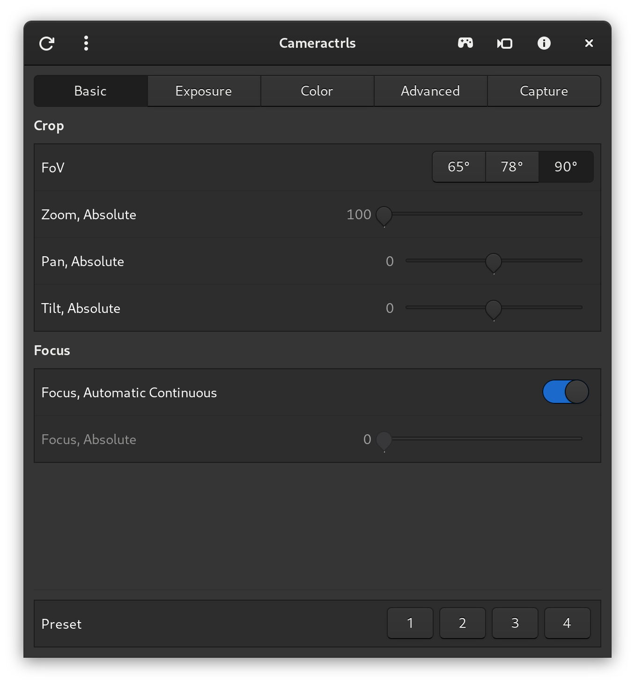Viewport: 635px width, 684px height.
Task: Load preset 3
Action: [x=515, y=623]
